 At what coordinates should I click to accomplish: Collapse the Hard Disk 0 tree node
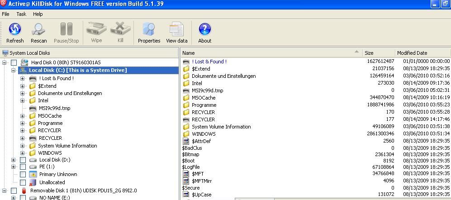(5, 62)
